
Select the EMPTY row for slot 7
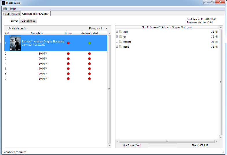coord(56,79)
